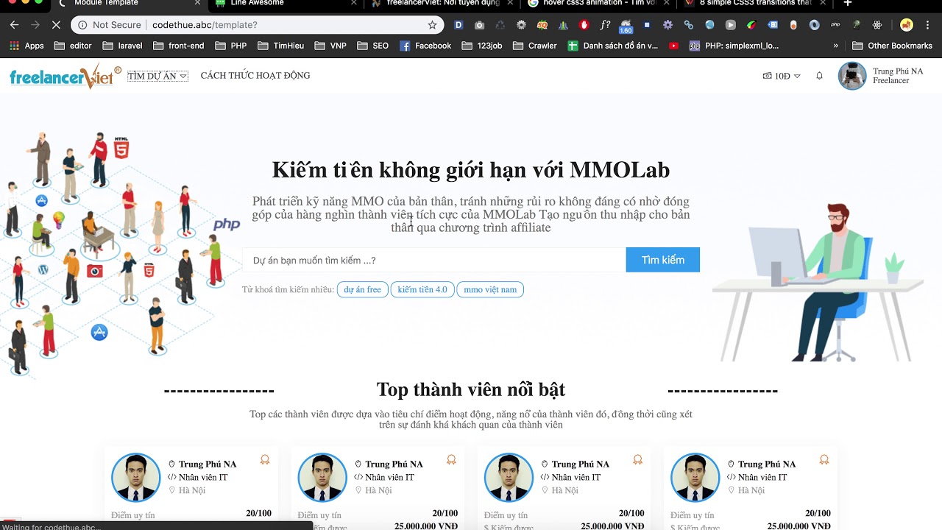942x530 pixels.
Task: Click the red hand AdBlock extension
Action: click(x=584, y=25)
